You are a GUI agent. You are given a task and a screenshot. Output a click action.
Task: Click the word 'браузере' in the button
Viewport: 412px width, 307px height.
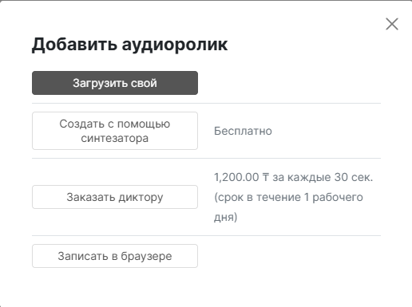146,256
